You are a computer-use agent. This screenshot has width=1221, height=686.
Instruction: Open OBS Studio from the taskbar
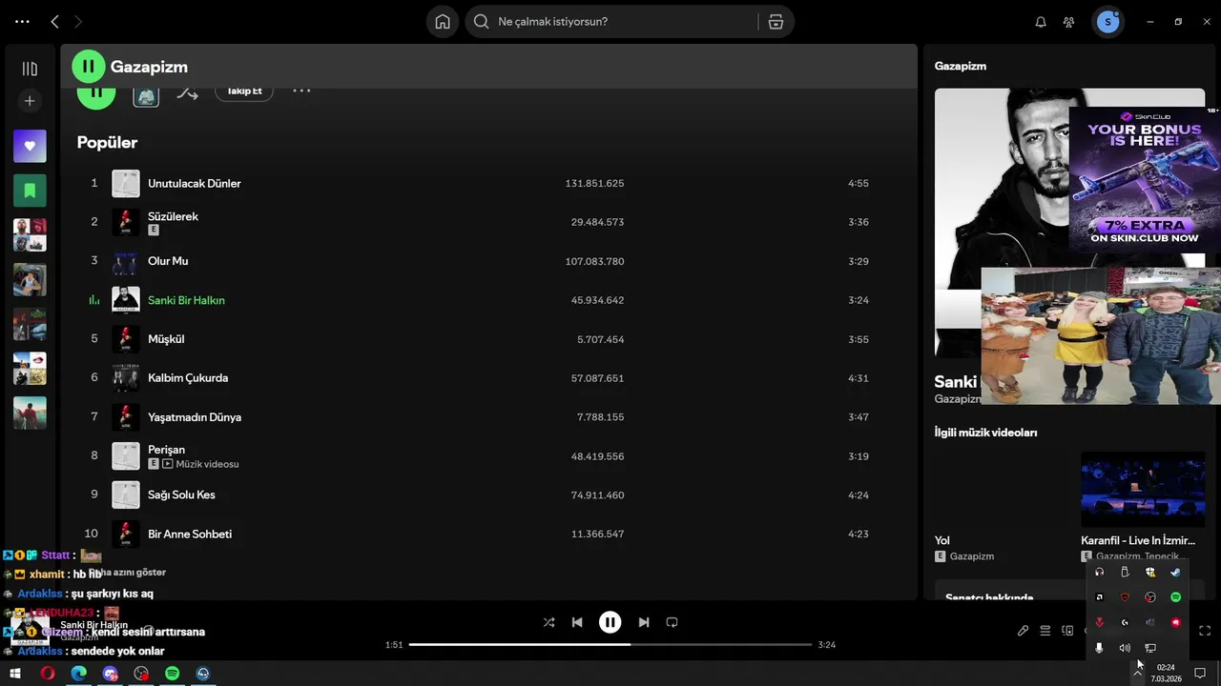tap(142, 674)
